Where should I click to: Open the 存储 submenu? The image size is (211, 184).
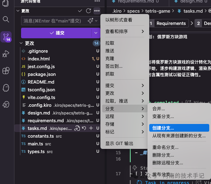tap(125, 124)
